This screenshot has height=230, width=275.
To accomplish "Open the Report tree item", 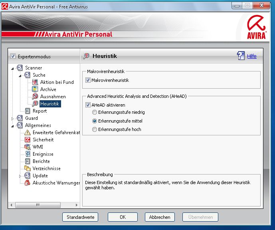I will tap(40, 111).
